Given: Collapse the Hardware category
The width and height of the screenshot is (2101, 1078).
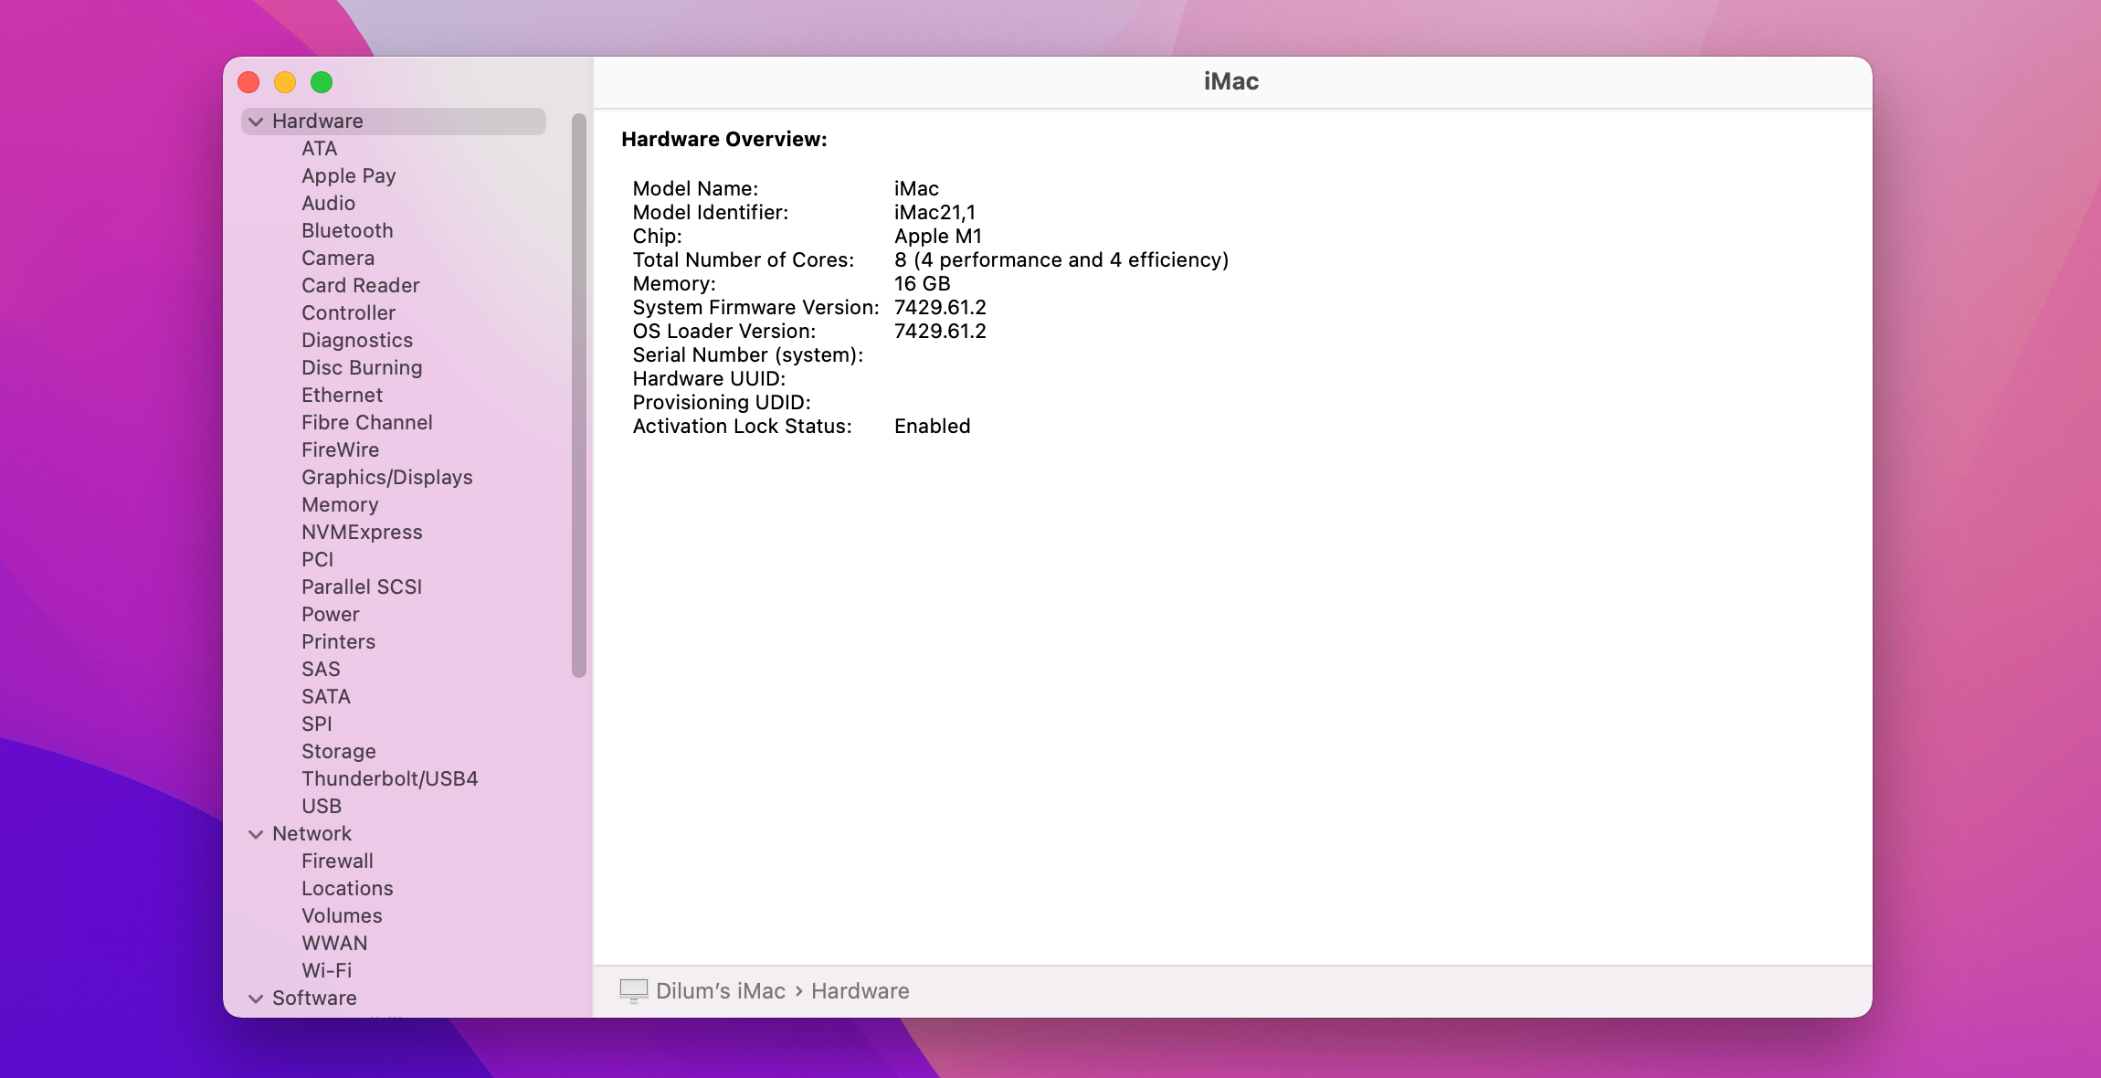Looking at the screenshot, I should pyautogui.click(x=255, y=121).
